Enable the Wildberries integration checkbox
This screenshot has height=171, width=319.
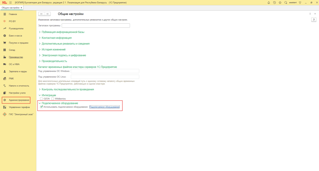[53, 99]
